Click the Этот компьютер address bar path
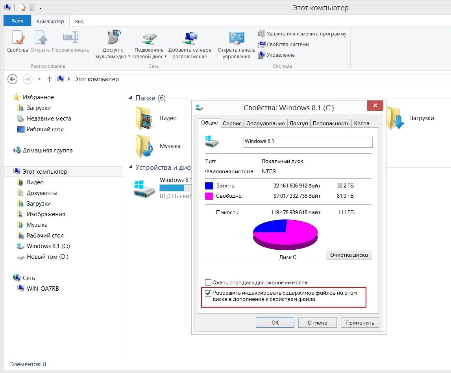Image resolution: width=451 pixels, height=373 pixels. pos(96,79)
